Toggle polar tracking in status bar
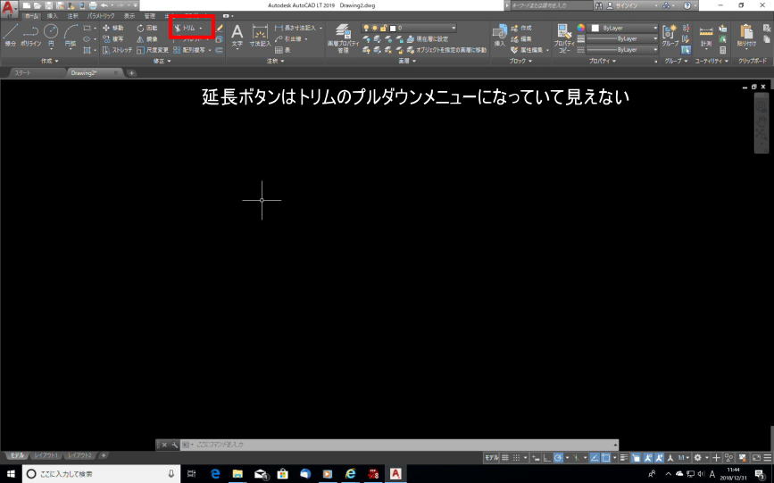Screen dimensions: 774x483 tap(558, 458)
